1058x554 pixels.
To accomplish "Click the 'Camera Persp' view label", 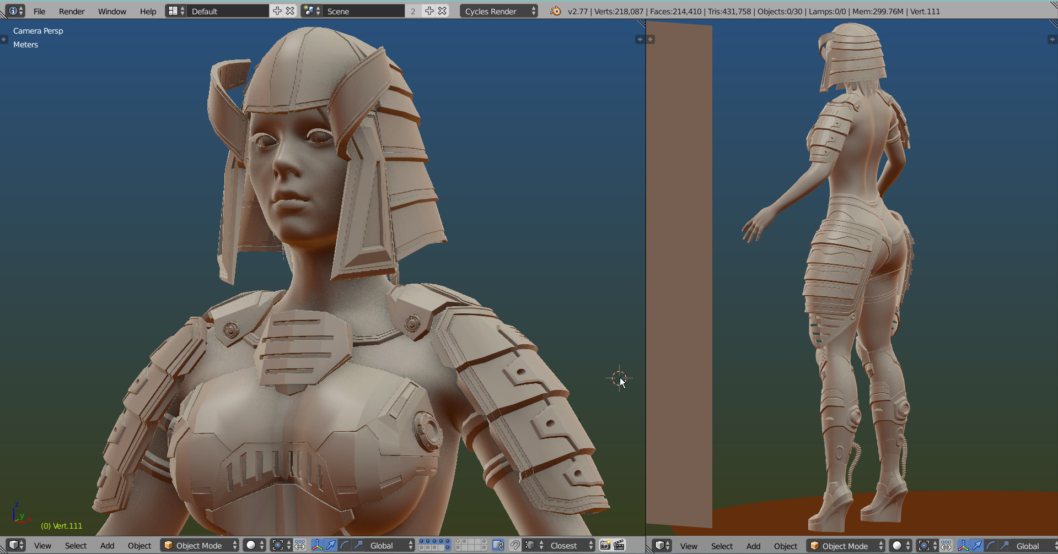I will [x=38, y=31].
